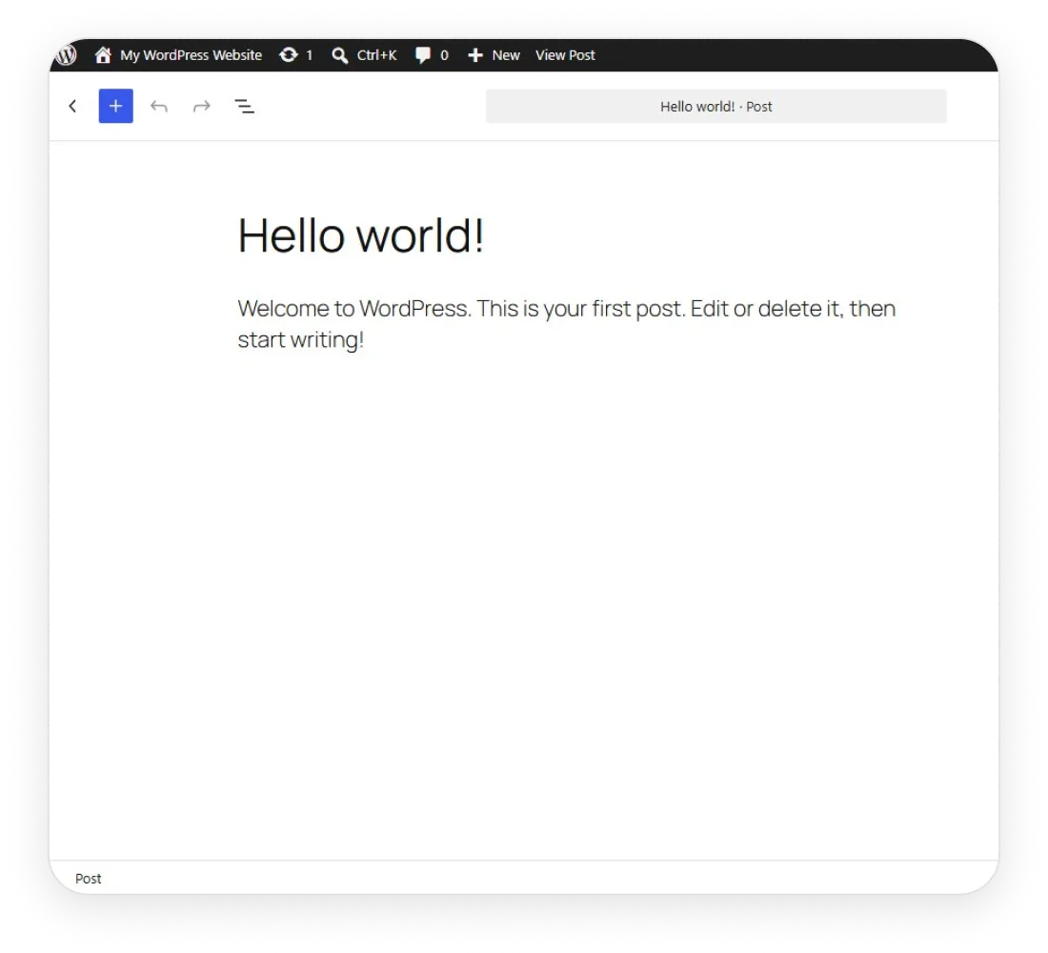Click the View Post link

coord(565,55)
